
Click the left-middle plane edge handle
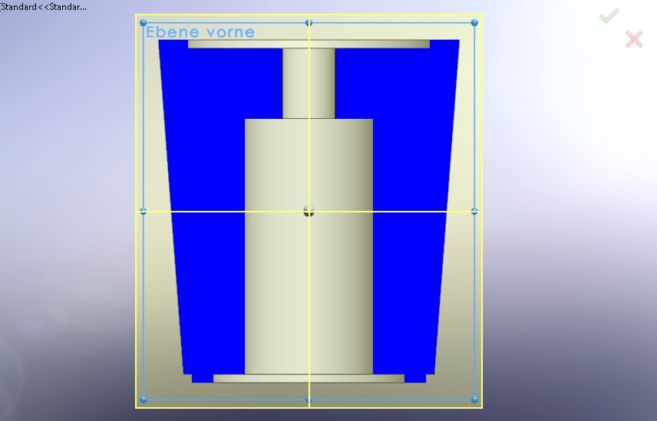(144, 212)
